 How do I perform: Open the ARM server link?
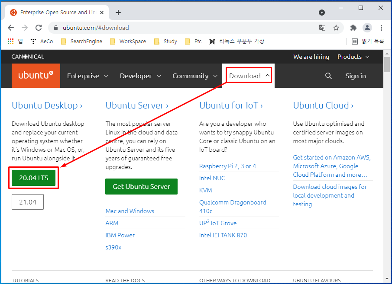click(x=112, y=223)
